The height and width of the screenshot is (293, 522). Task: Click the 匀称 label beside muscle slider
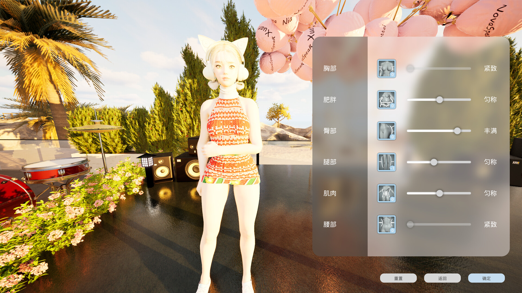491,193
